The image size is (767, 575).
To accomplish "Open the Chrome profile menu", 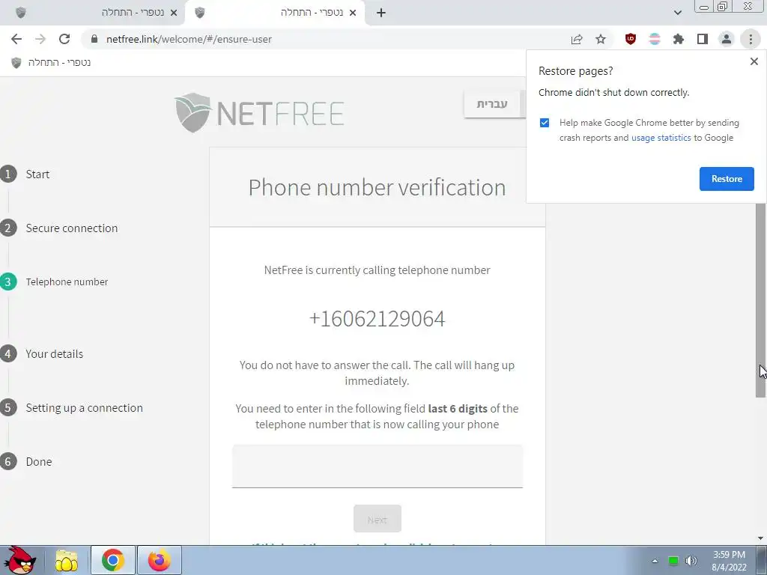I will pos(727,39).
